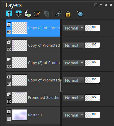Pin the Layers palette with auto-hide
114x126 pixels.
pos(106,5)
